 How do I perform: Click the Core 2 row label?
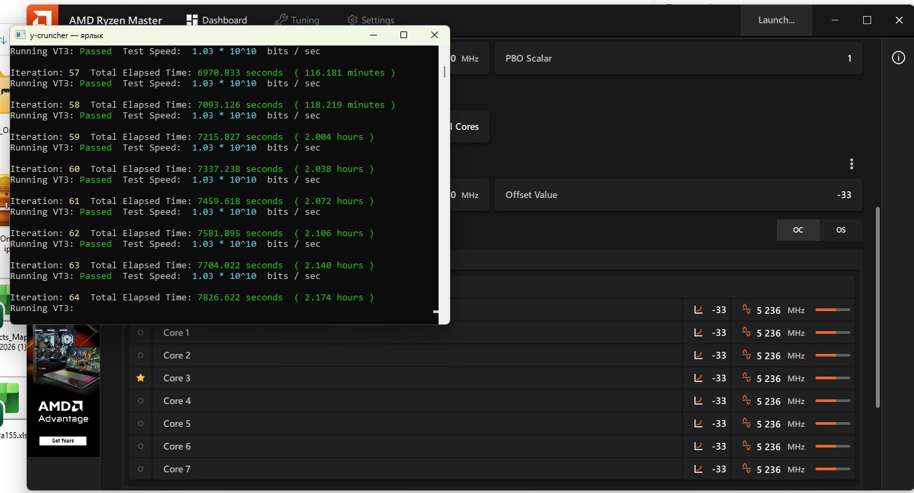click(177, 355)
